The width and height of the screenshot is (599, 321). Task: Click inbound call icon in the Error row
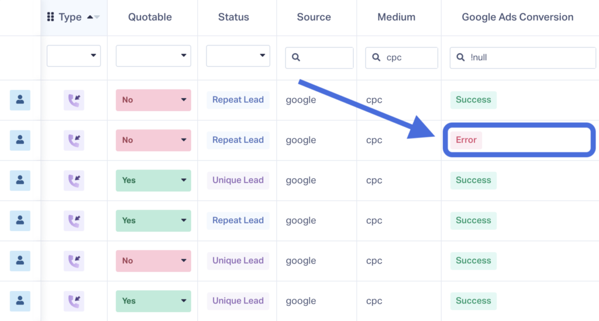click(74, 140)
